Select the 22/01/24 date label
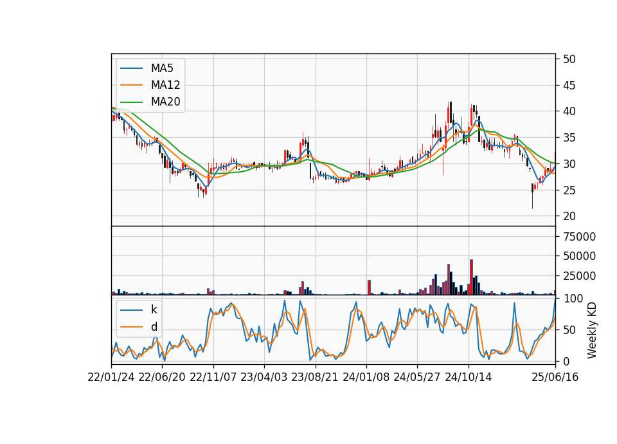 111,377
